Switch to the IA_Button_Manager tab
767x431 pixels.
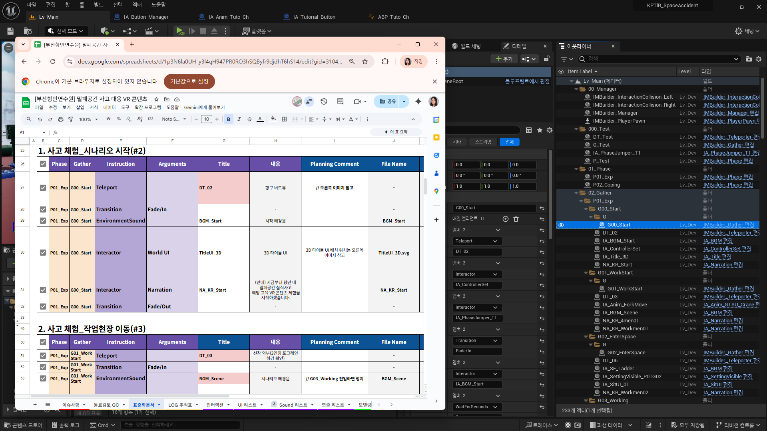146,17
